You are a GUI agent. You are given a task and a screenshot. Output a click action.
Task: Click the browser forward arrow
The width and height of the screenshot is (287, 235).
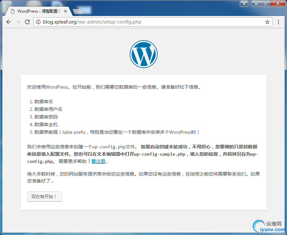click(x=18, y=22)
